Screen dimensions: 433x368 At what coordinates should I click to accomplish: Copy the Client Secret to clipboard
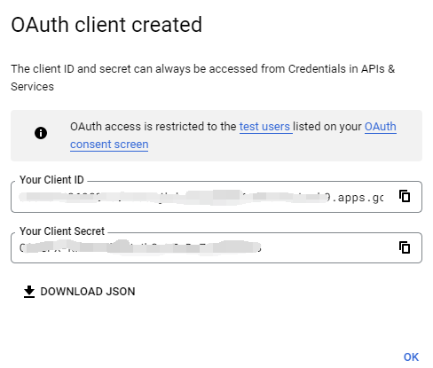click(405, 247)
